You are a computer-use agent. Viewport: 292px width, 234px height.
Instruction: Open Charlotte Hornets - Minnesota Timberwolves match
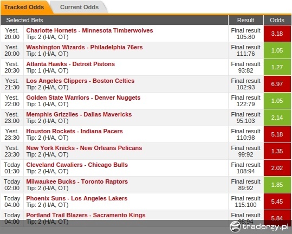tap(89, 30)
